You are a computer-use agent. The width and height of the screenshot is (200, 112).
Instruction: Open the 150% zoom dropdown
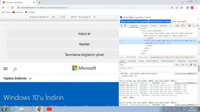pyautogui.click(x=73, y=17)
